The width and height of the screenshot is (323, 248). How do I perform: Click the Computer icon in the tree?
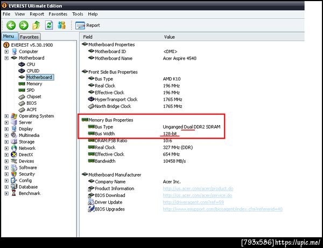pos(14,52)
